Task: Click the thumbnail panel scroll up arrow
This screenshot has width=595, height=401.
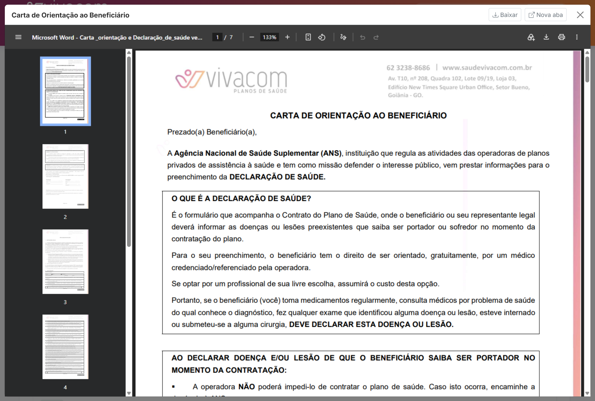Action: coord(129,53)
